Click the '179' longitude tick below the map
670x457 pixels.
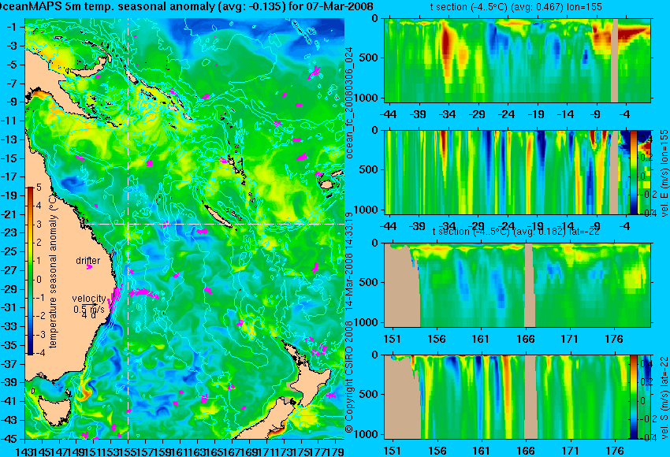click(x=335, y=451)
